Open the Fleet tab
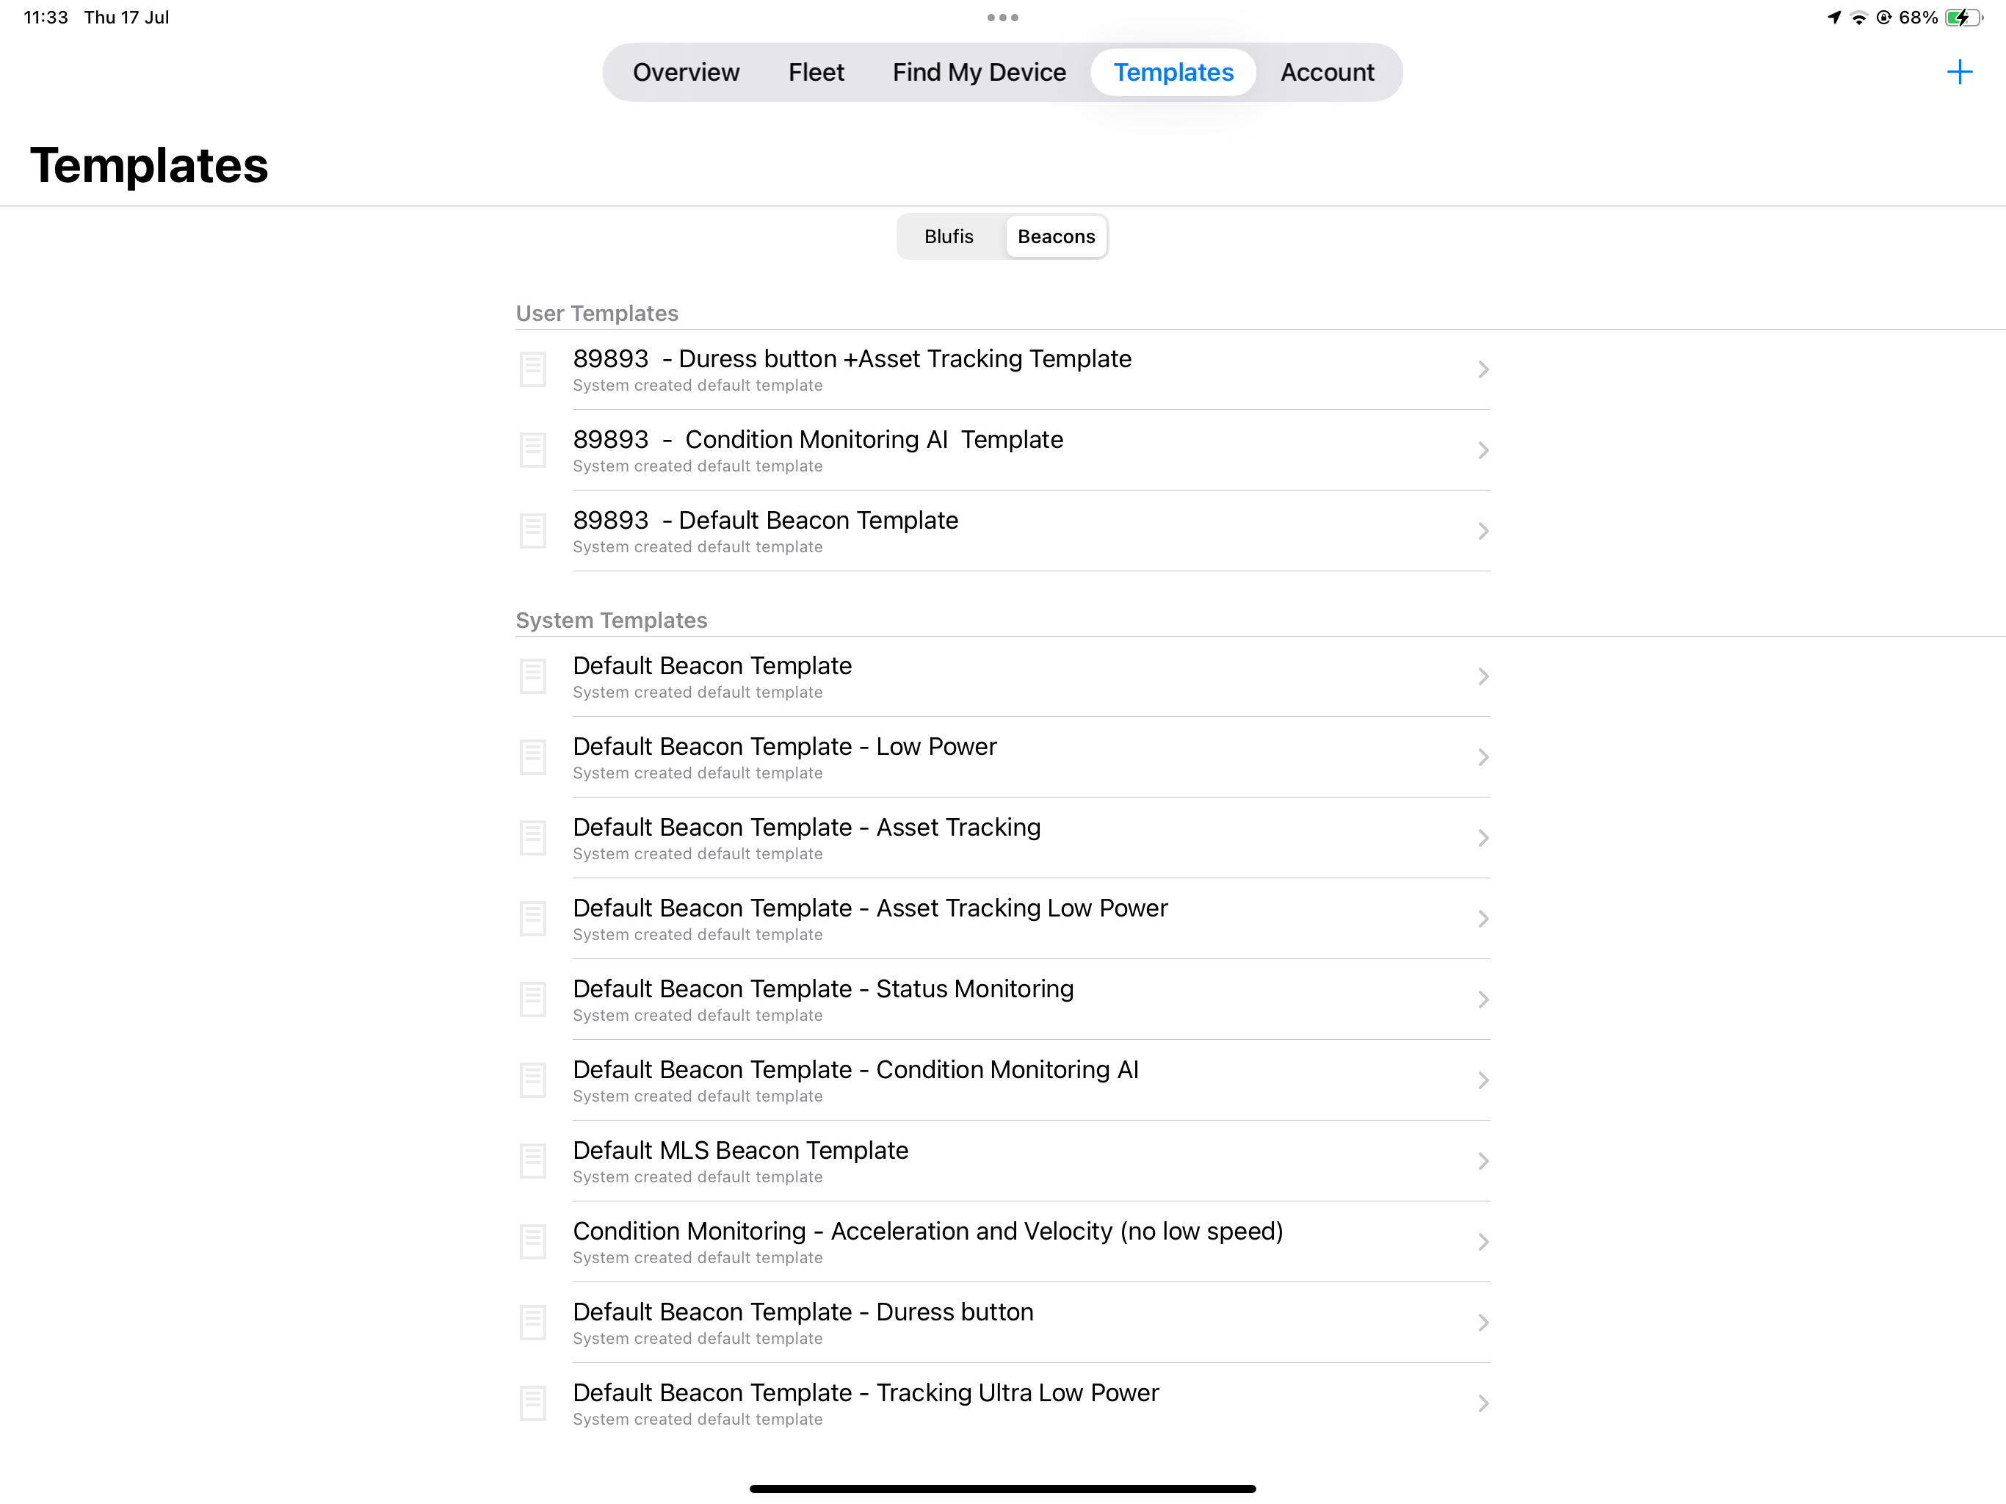The image size is (2006, 1504). point(815,72)
